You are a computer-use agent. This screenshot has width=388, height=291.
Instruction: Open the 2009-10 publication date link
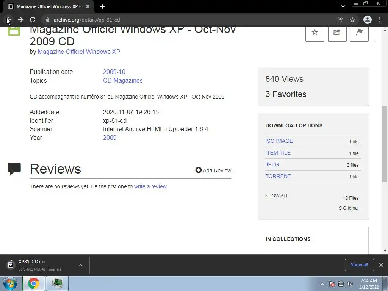pyautogui.click(x=114, y=72)
